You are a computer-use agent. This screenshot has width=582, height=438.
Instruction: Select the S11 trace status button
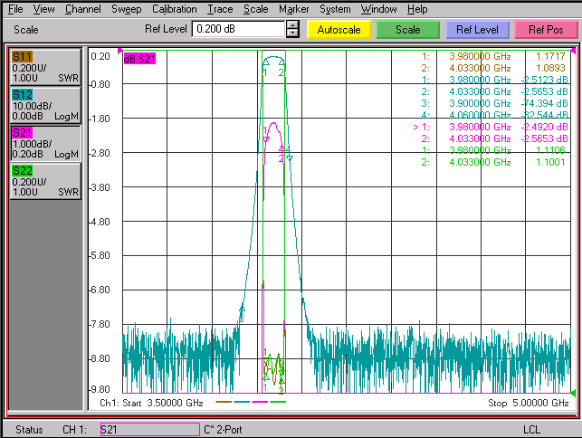45,67
